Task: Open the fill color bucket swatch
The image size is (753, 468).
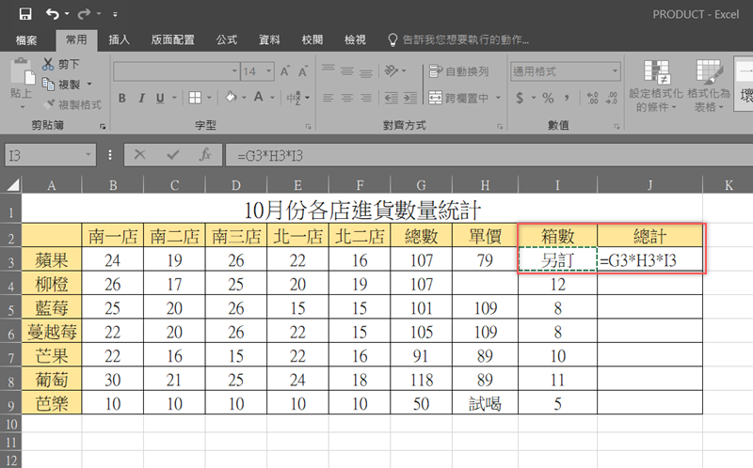Action: click(x=229, y=98)
